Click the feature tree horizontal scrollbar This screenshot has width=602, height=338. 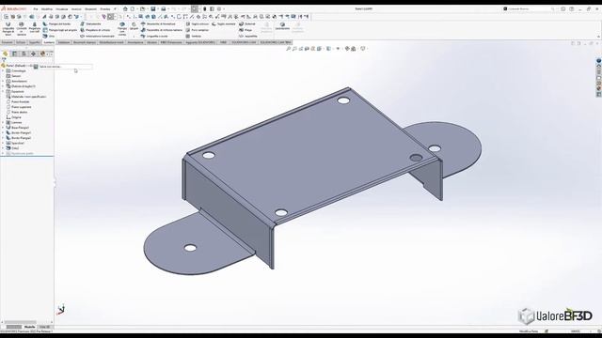click(20, 322)
